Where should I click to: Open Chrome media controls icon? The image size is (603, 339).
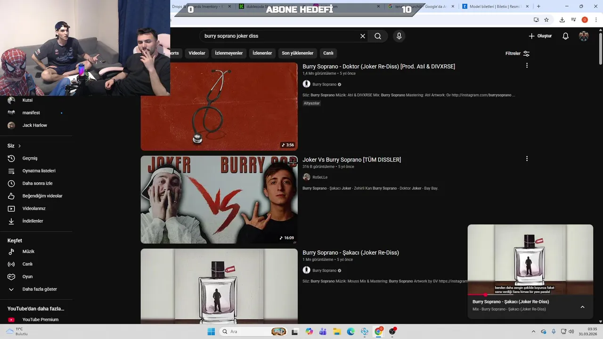(x=573, y=20)
